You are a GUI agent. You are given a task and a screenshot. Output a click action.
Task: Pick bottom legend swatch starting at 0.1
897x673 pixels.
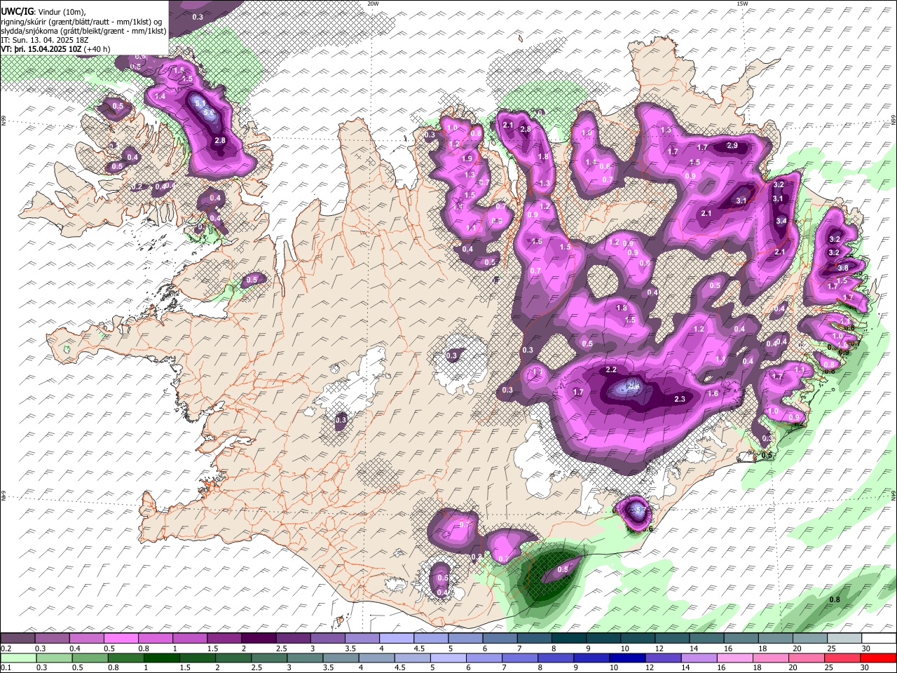[18, 658]
